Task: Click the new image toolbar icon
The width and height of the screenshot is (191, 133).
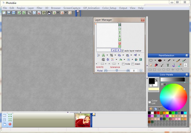Action: (x=4, y=12)
